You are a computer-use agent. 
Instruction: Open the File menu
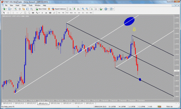coord(6,5)
